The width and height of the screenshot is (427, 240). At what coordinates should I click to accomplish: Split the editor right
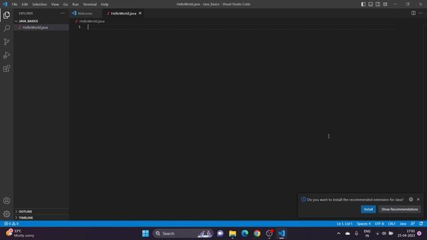(414, 13)
